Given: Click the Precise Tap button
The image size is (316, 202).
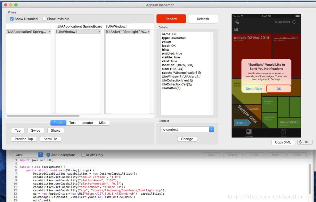Looking at the screenshot, I should (x=24, y=139).
